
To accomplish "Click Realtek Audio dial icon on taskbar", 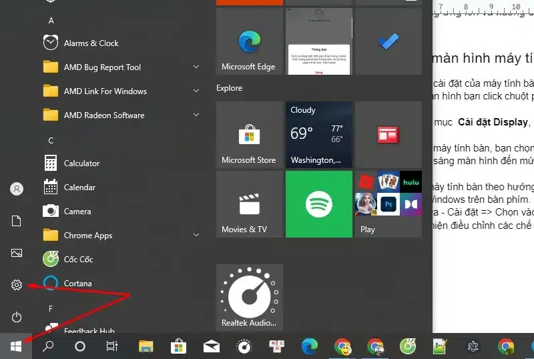I will pyautogui.click(x=244, y=346).
